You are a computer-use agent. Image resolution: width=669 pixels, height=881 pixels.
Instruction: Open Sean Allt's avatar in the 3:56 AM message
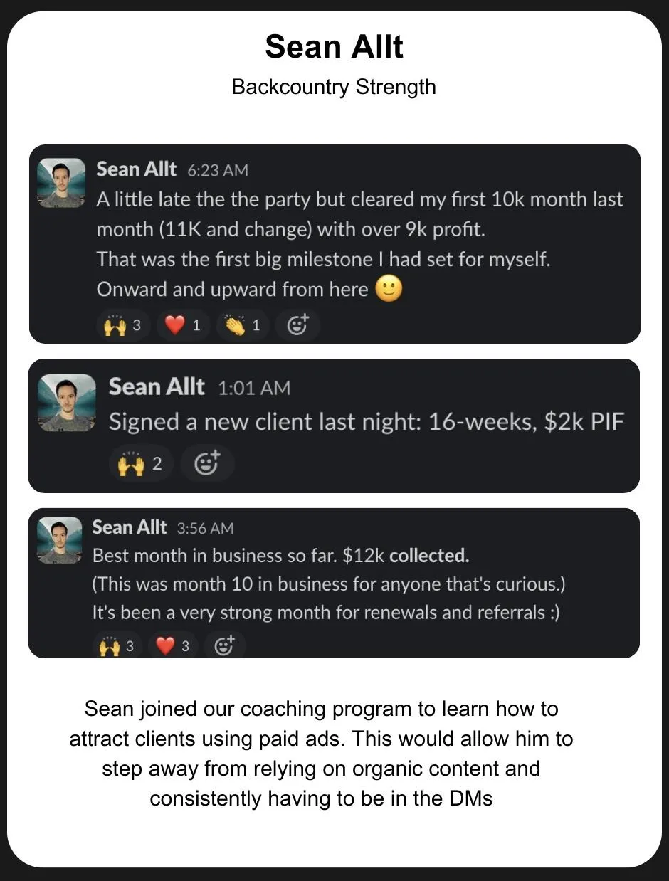coord(60,541)
